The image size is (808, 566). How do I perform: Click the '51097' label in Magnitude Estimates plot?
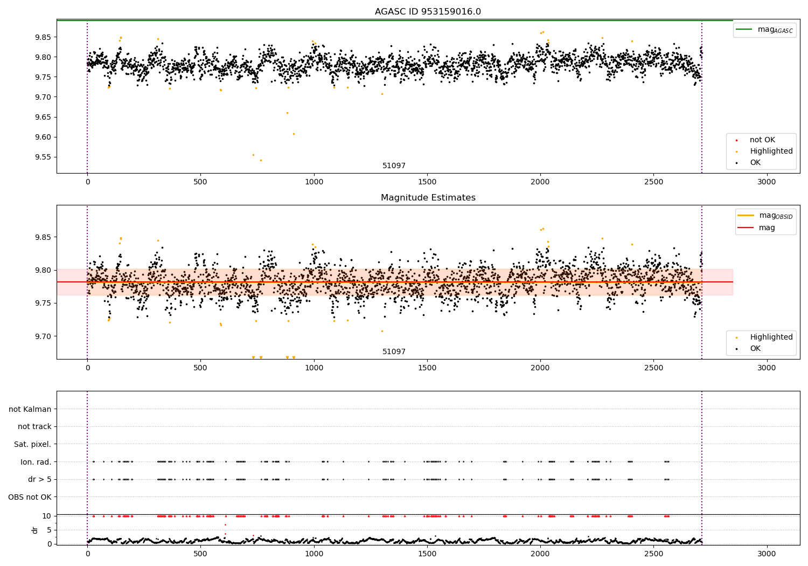click(x=394, y=351)
